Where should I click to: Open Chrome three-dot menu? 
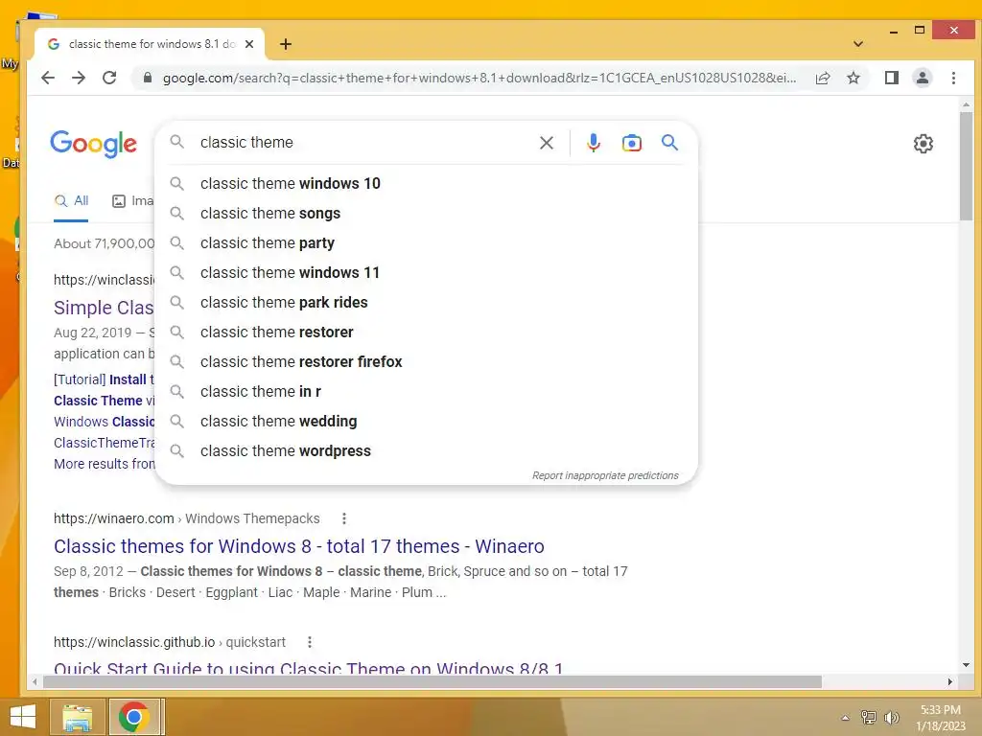(953, 78)
